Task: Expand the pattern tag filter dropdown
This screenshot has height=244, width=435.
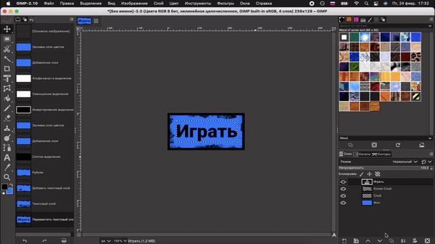Action: pyautogui.click(x=430, y=26)
